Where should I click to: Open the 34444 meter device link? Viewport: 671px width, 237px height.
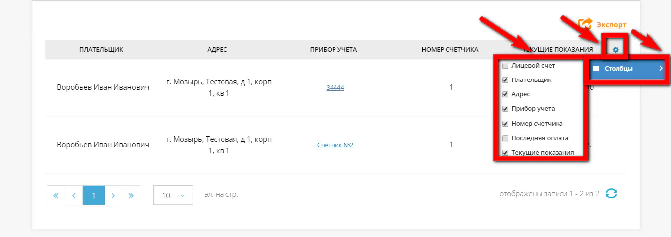tap(335, 88)
